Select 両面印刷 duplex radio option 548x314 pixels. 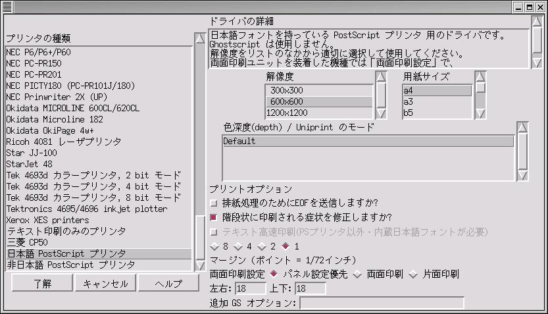(x=357, y=274)
